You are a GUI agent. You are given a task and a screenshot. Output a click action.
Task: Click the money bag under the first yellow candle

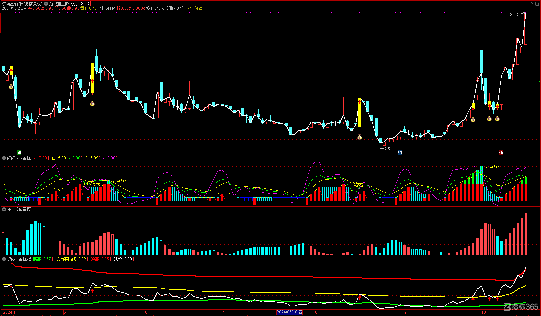pos(11,87)
